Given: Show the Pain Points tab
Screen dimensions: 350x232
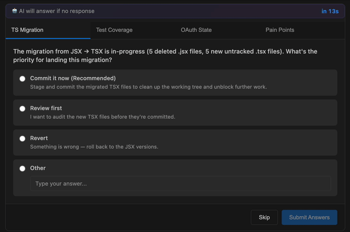Looking at the screenshot, I should 280,30.
